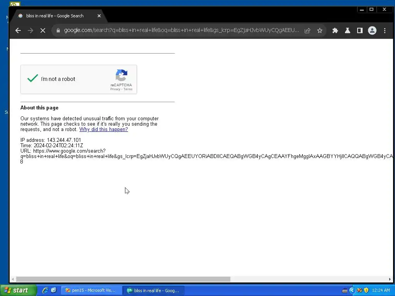Launch Internet Explorer from quick launch
Viewport: 395px width, 296px height.
45,291
